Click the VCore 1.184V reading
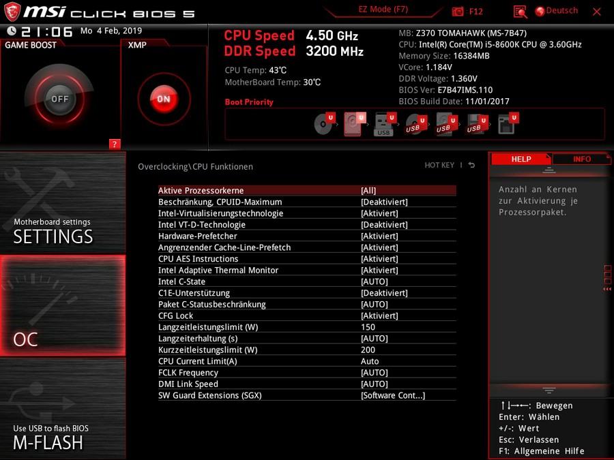This screenshot has width=614, height=460. 425,67
